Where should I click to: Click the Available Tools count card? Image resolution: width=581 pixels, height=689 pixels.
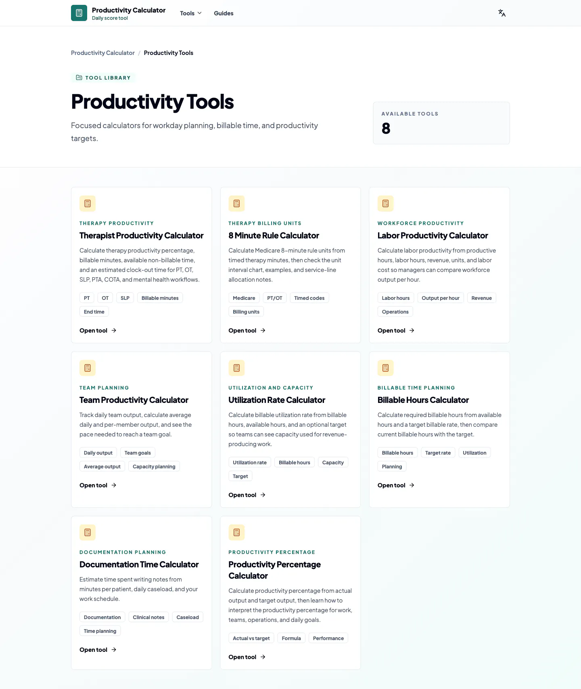click(x=441, y=123)
